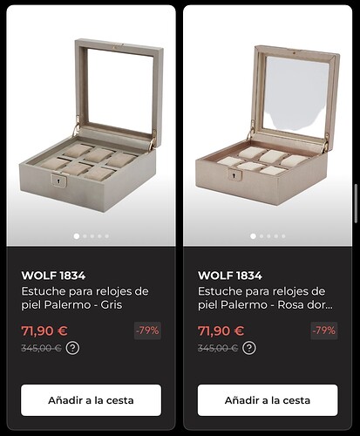The width and height of the screenshot is (360, 436).
Task: Open the rose gold Palermo watch case photo
Action: [x=268, y=126]
